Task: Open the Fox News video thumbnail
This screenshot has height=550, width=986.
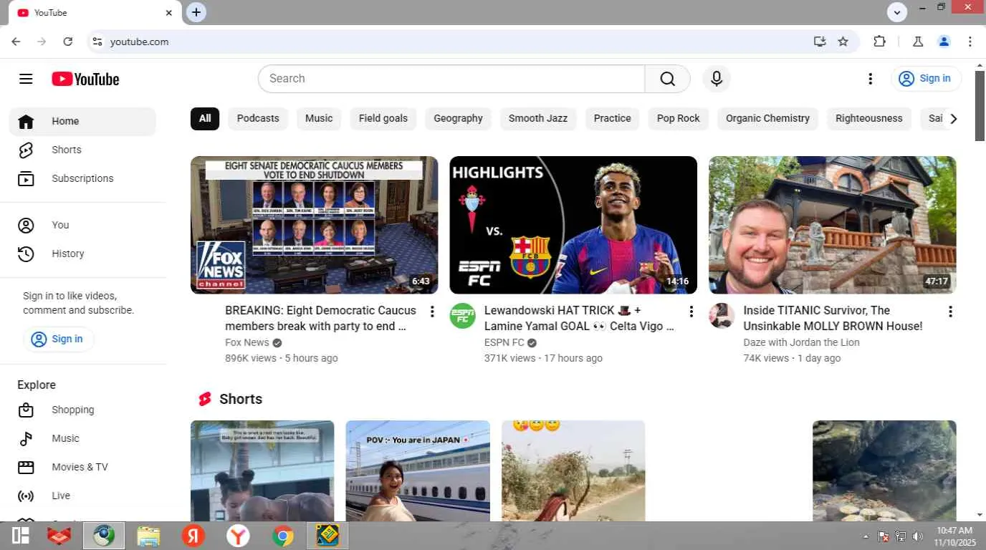Action: point(314,225)
